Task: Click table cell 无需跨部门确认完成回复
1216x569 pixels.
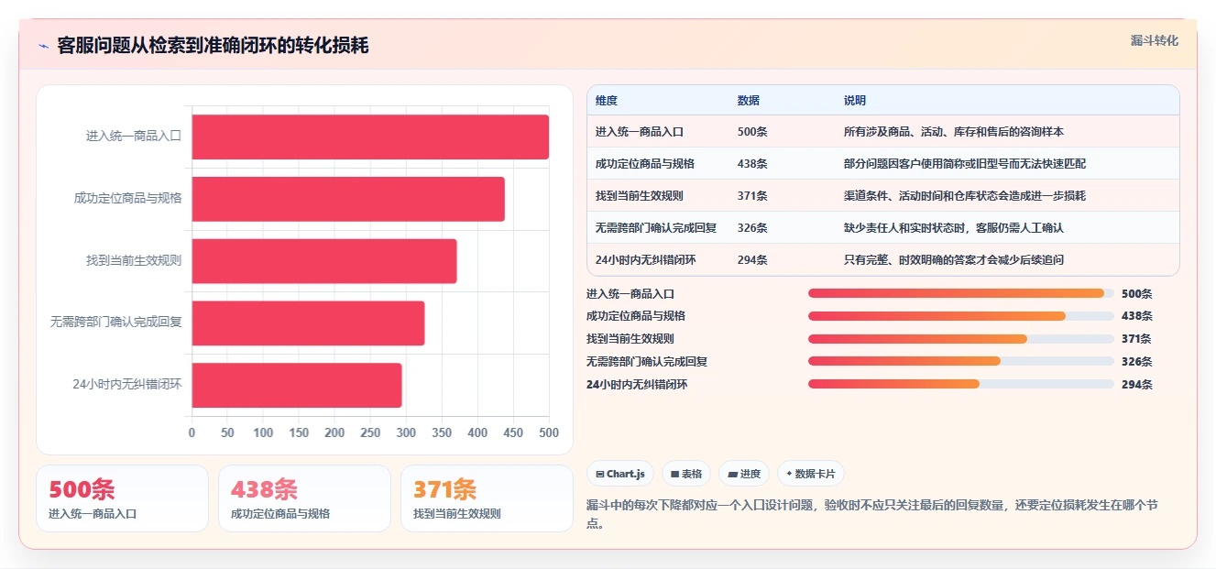Action: 656,228
